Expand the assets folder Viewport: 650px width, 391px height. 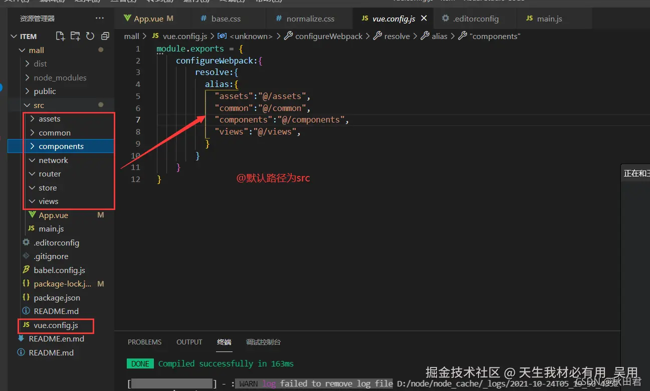pos(49,119)
